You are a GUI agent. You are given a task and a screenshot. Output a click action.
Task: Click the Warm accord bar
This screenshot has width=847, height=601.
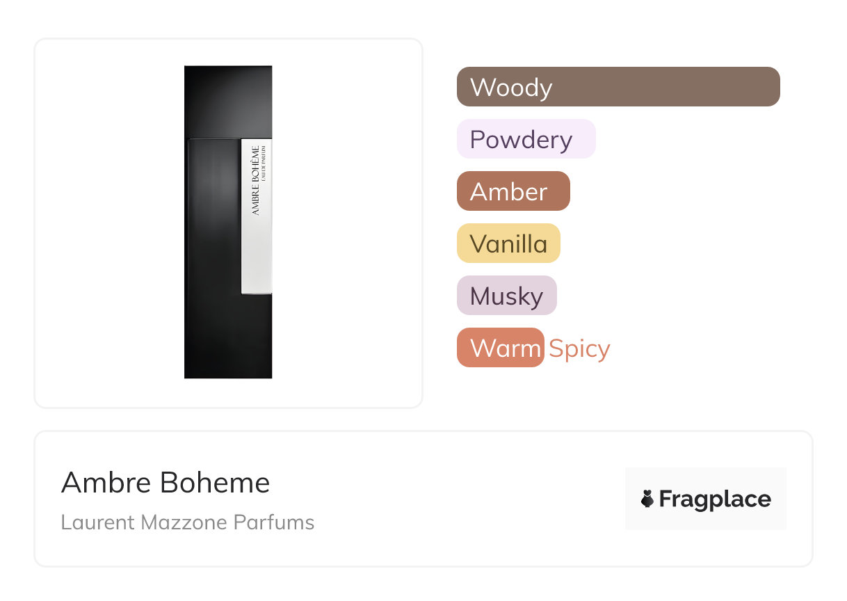click(x=500, y=348)
